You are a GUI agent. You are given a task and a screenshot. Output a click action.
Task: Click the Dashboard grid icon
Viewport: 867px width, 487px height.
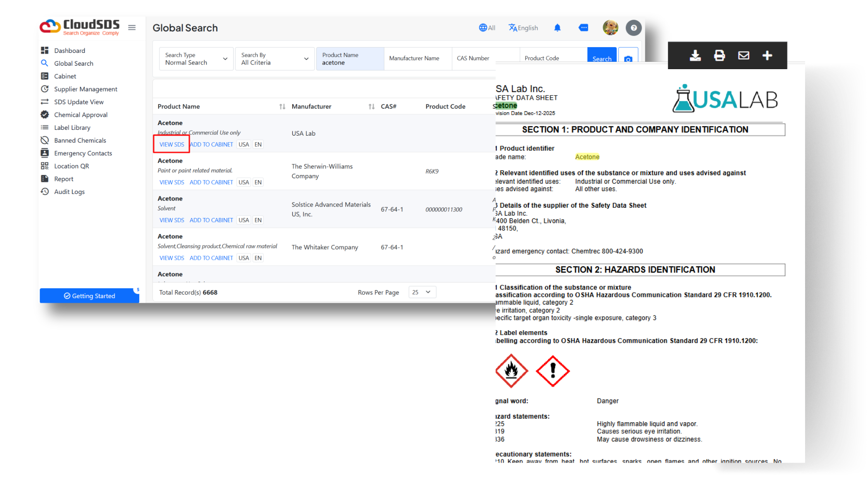(x=45, y=50)
